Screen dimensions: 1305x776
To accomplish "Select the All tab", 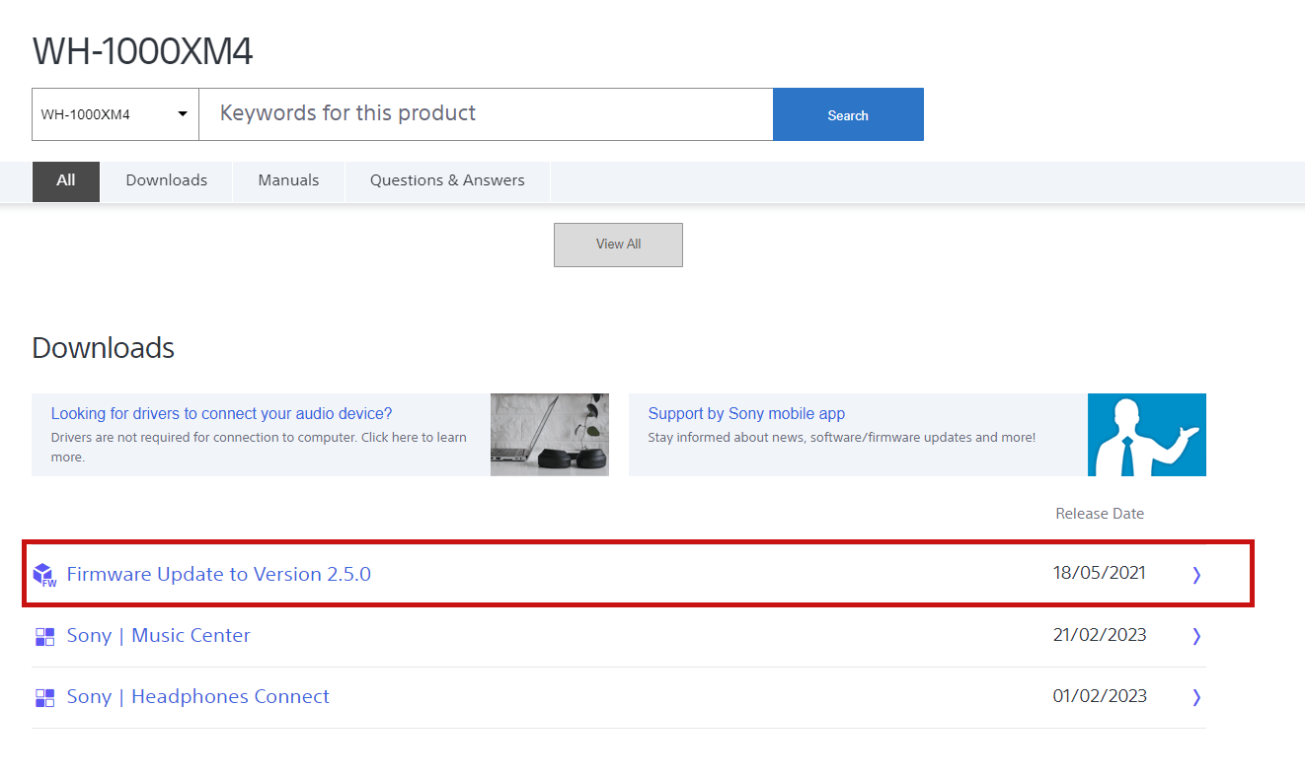I will (66, 181).
